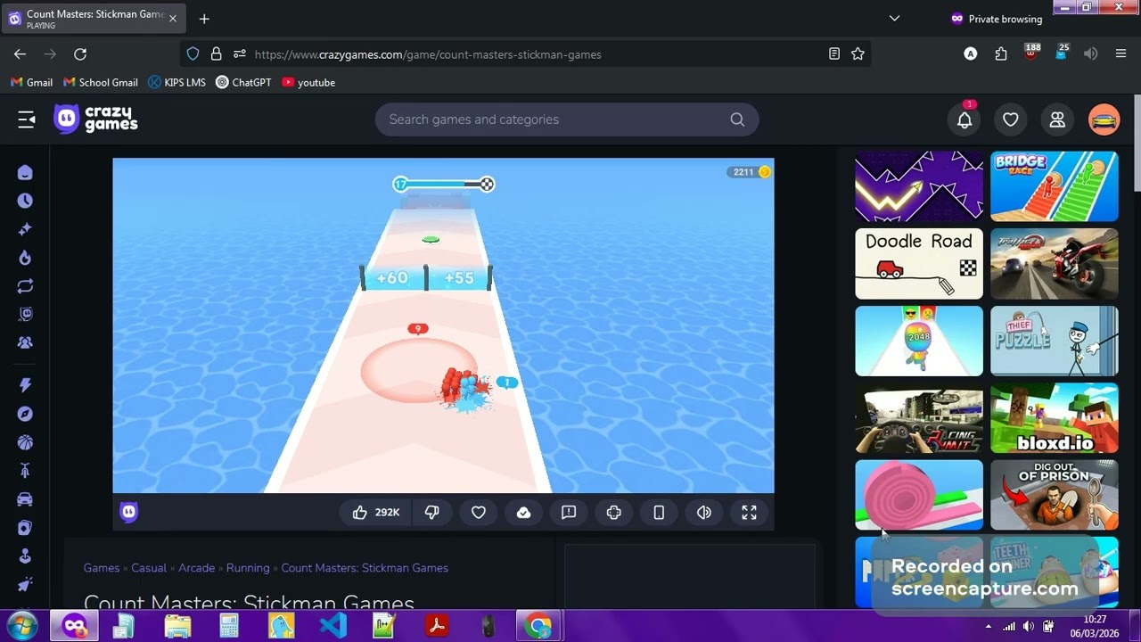This screenshot has width=1141, height=642.
Task: Open KIPS LMS bookmark
Action: coord(176,82)
